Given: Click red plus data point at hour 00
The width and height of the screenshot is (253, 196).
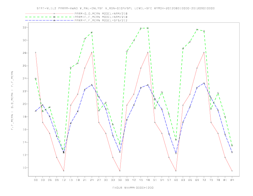Looking at the screenshot, I should click(36, 53).
